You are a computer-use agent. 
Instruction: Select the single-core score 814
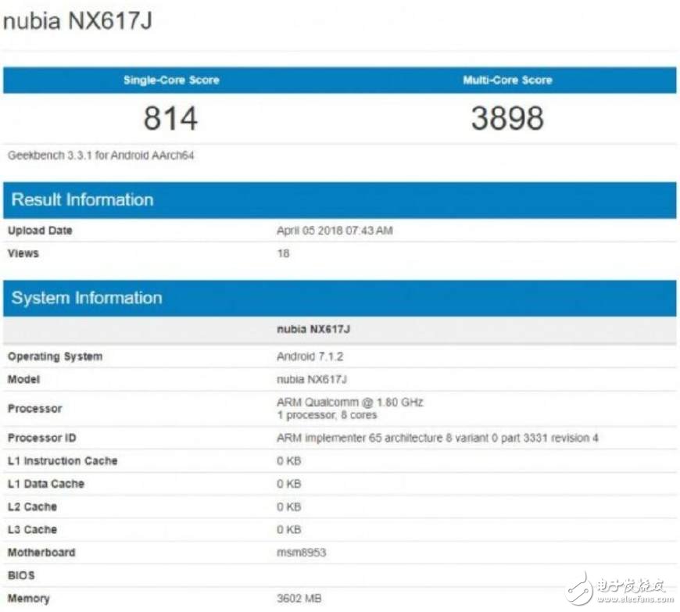[x=170, y=118]
